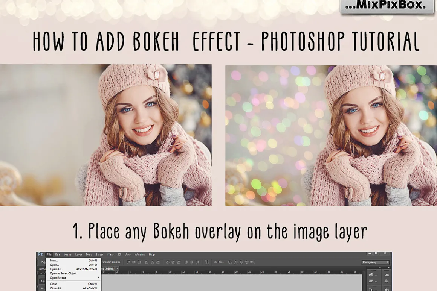This screenshot has width=437, height=291.
Task: Click the horizontal ruler above canvas
Action: pos(232,272)
